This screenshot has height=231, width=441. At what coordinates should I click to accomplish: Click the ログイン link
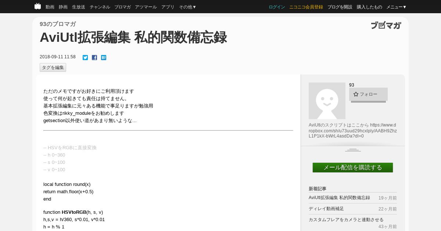coord(277,7)
